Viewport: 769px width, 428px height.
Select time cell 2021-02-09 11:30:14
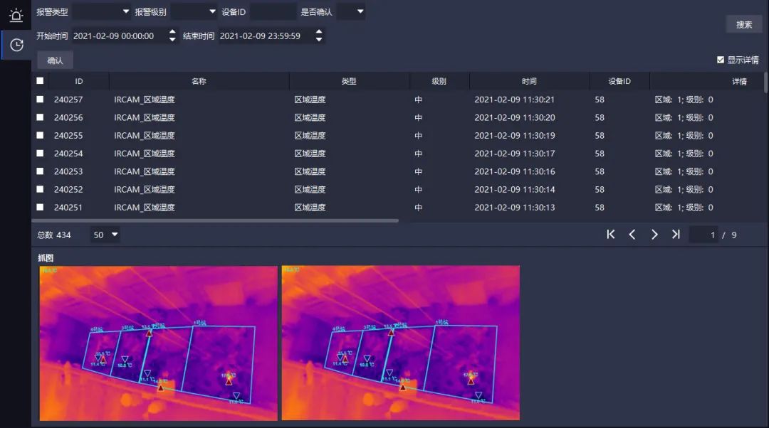(515, 189)
